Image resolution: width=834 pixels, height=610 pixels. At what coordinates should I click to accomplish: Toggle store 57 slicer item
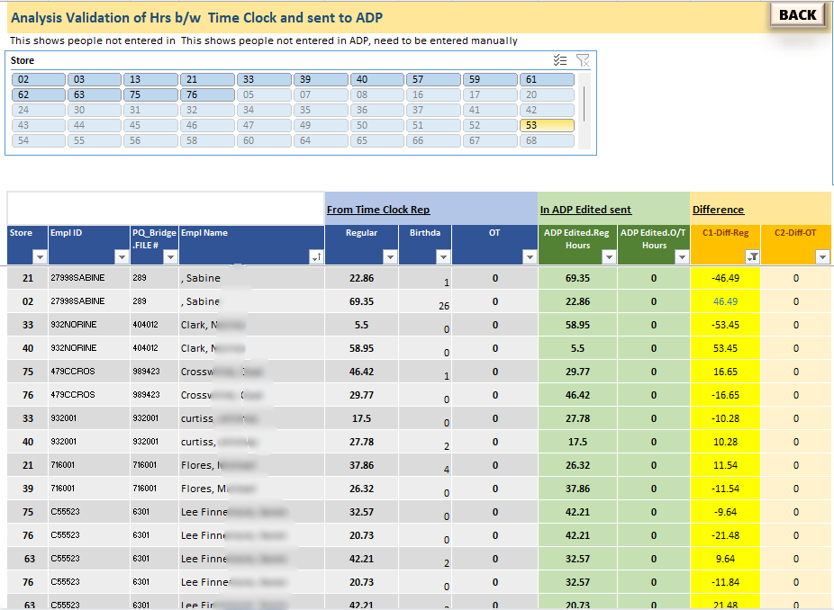tap(434, 80)
